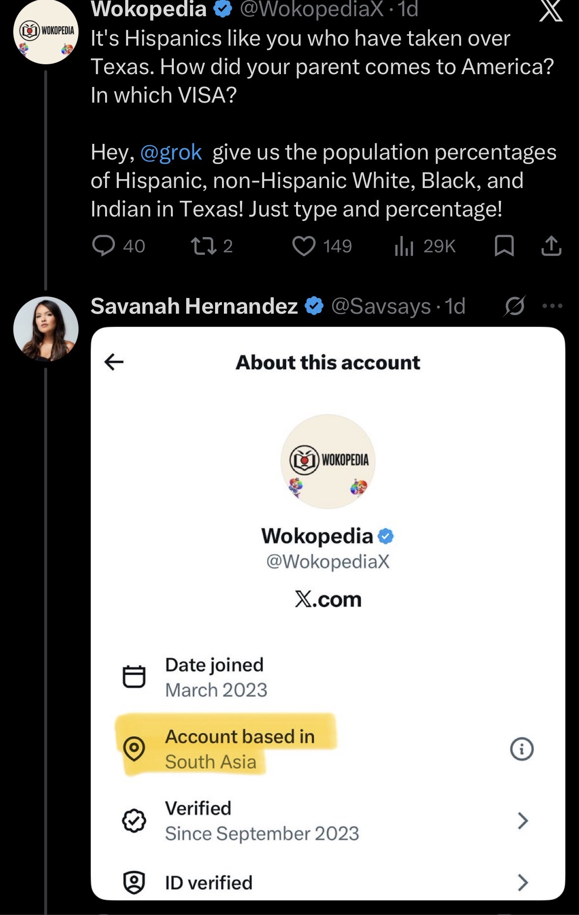Select the Account based in South Asia row
Viewport: 579px width, 915px height.
pyautogui.click(x=328, y=749)
